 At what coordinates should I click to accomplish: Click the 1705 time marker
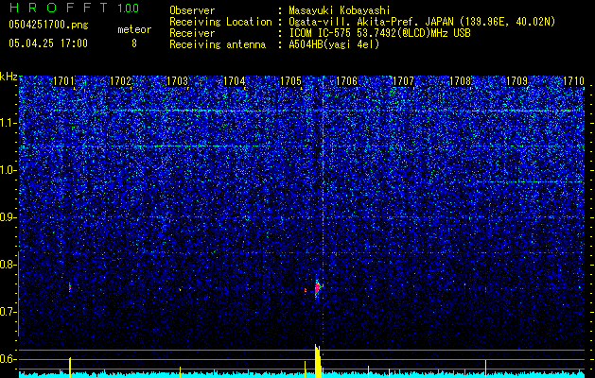[x=290, y=81]
